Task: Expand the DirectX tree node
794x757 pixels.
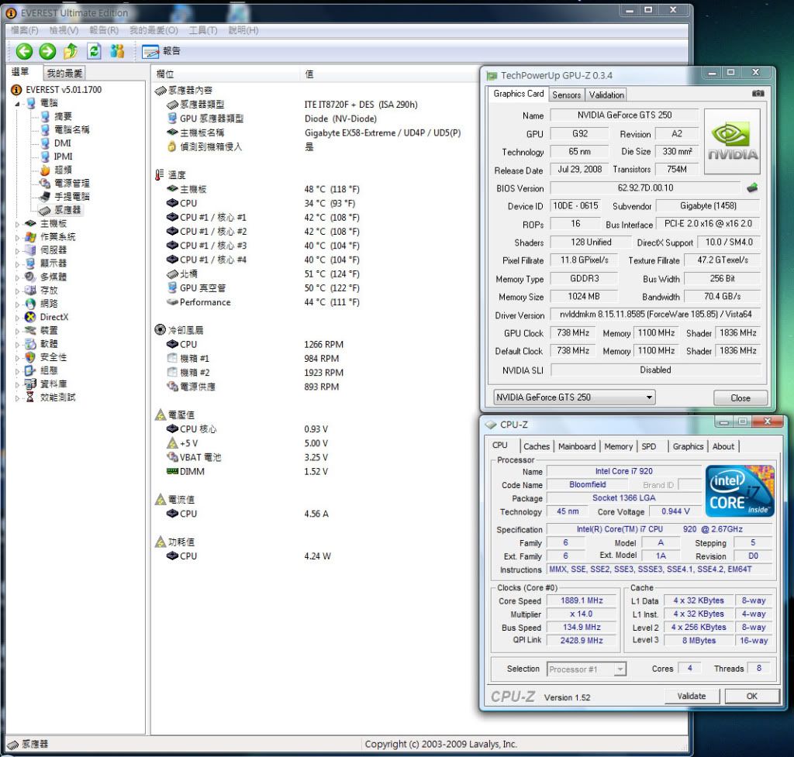Action: pos(17,318)
